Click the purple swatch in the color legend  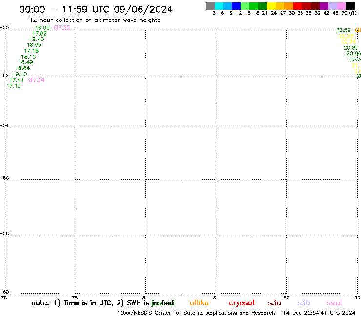tap(324, 6)
